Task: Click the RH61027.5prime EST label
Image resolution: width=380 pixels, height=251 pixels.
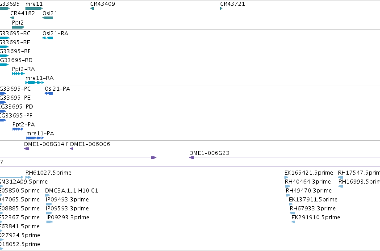Action: [48, 173]
